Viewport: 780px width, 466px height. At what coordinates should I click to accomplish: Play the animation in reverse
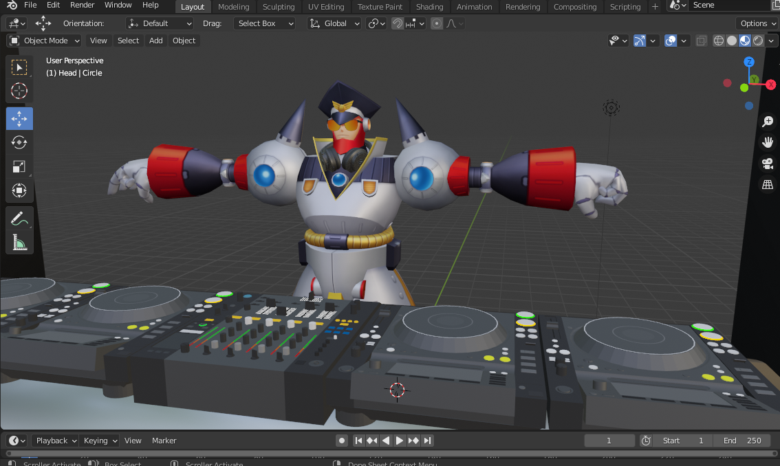click(x=385, y=441)
